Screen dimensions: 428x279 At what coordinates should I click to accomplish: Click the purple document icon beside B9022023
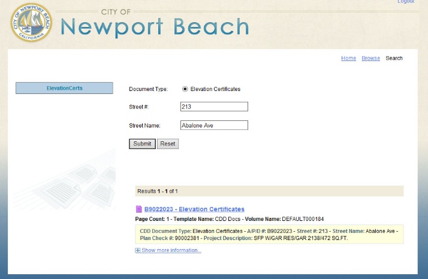(x=139, y=210)
